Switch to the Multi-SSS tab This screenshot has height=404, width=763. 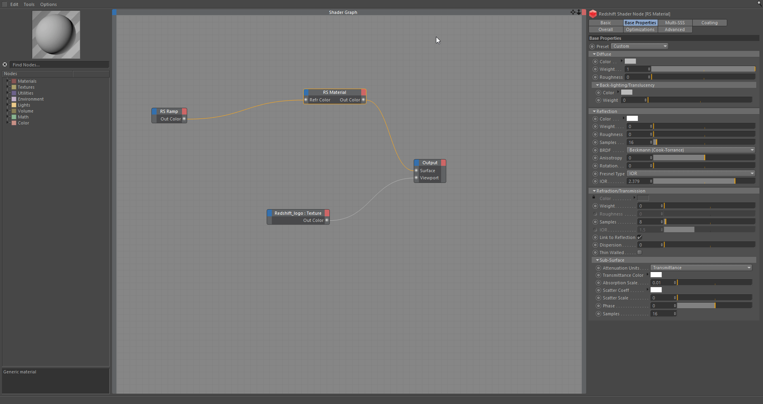coord(675,23)
